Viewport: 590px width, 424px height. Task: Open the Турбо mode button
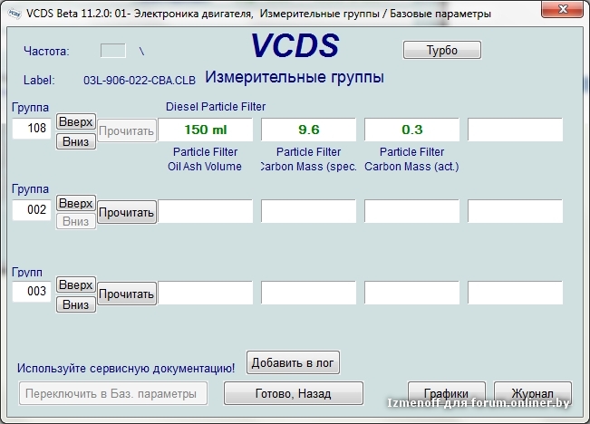pyautogui.click(x=442, y=50)
